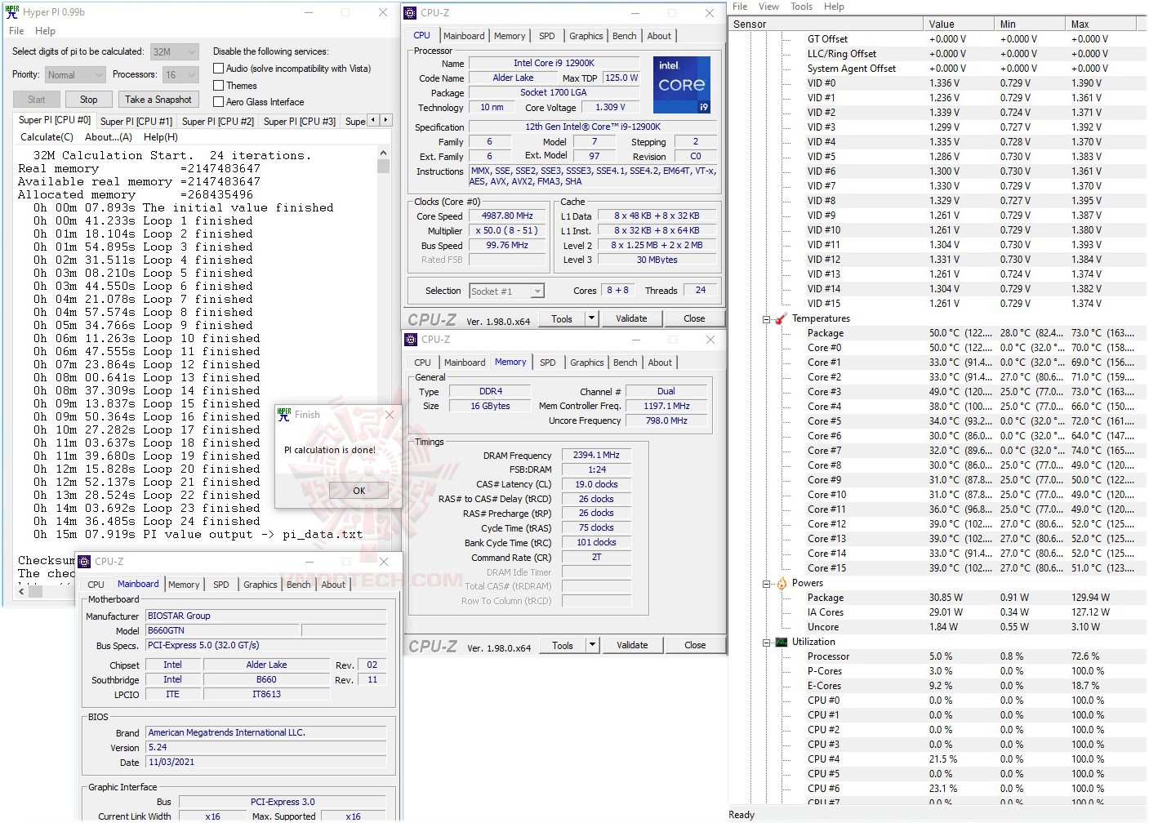Click the Hyper PI log horizontal scroll-left arrow

(x=21, y=591)
